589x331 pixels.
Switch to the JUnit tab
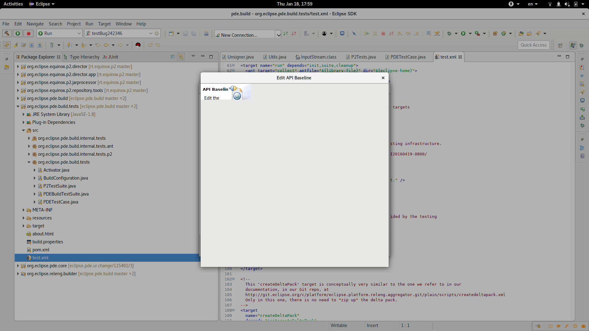(110, 57)
